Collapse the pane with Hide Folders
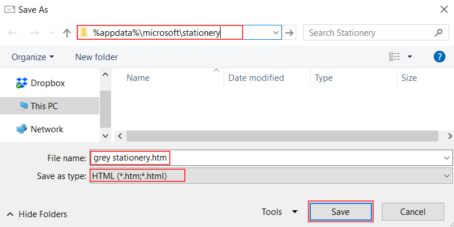 pos(37,214)
